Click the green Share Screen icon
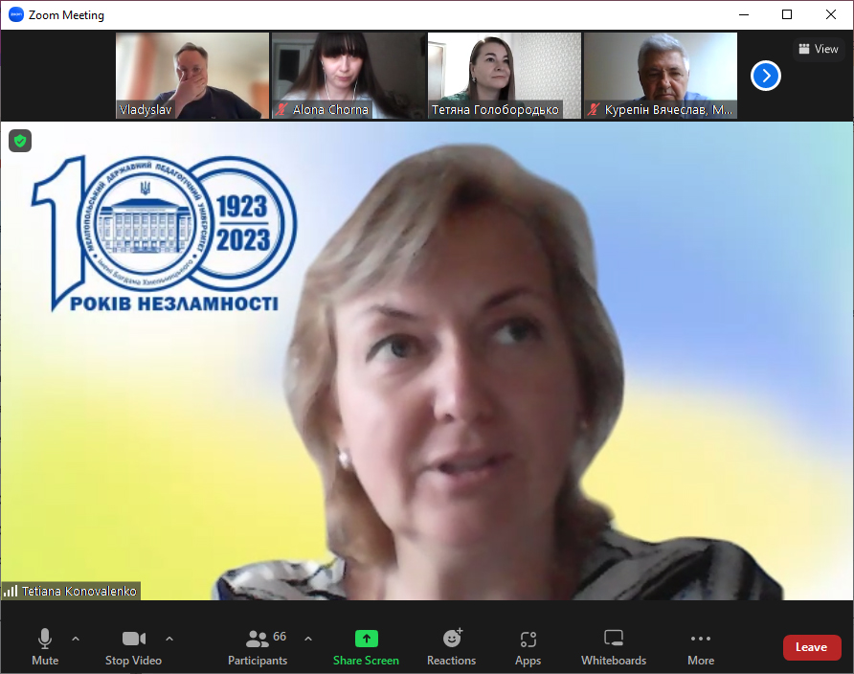Image resolution: width=854 pixels, height=674 pixels. (367, 639)
